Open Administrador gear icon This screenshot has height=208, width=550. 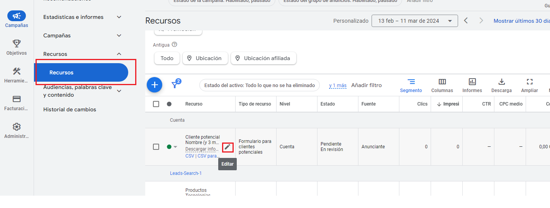[17, 127]
